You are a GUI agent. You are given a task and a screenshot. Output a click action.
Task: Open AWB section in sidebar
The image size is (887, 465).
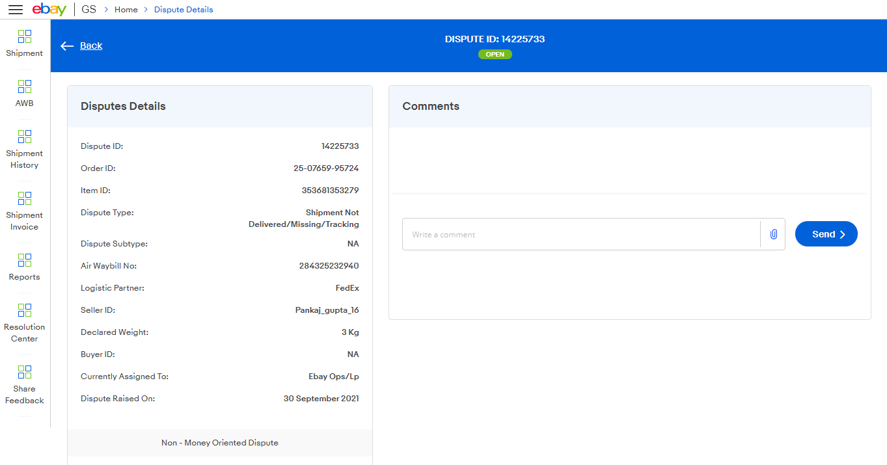(x=25, y=94)
